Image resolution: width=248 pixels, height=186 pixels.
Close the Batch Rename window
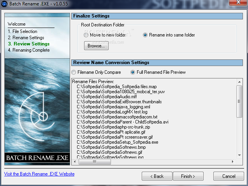238,2
